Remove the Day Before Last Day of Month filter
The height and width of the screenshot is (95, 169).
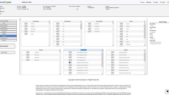click(x=109, y=9)
